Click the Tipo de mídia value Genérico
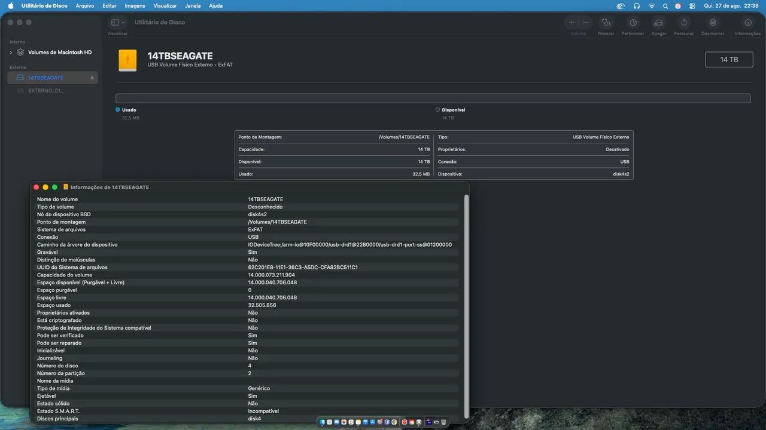This screenshot has width=766, height=430. click(259, 388)
